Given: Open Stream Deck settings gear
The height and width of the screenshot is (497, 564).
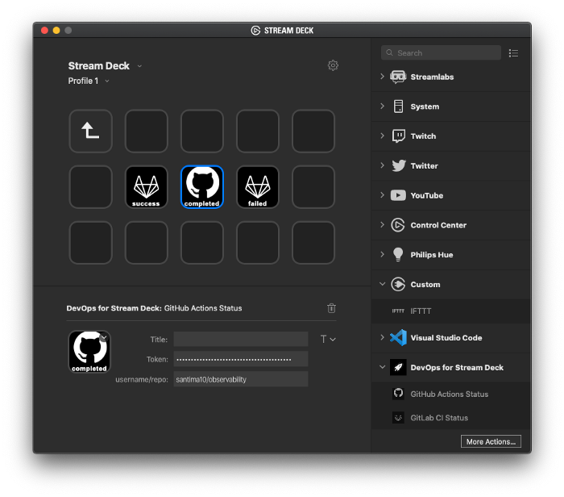Looking at the screenshot, I should click(x=333, y=65).
